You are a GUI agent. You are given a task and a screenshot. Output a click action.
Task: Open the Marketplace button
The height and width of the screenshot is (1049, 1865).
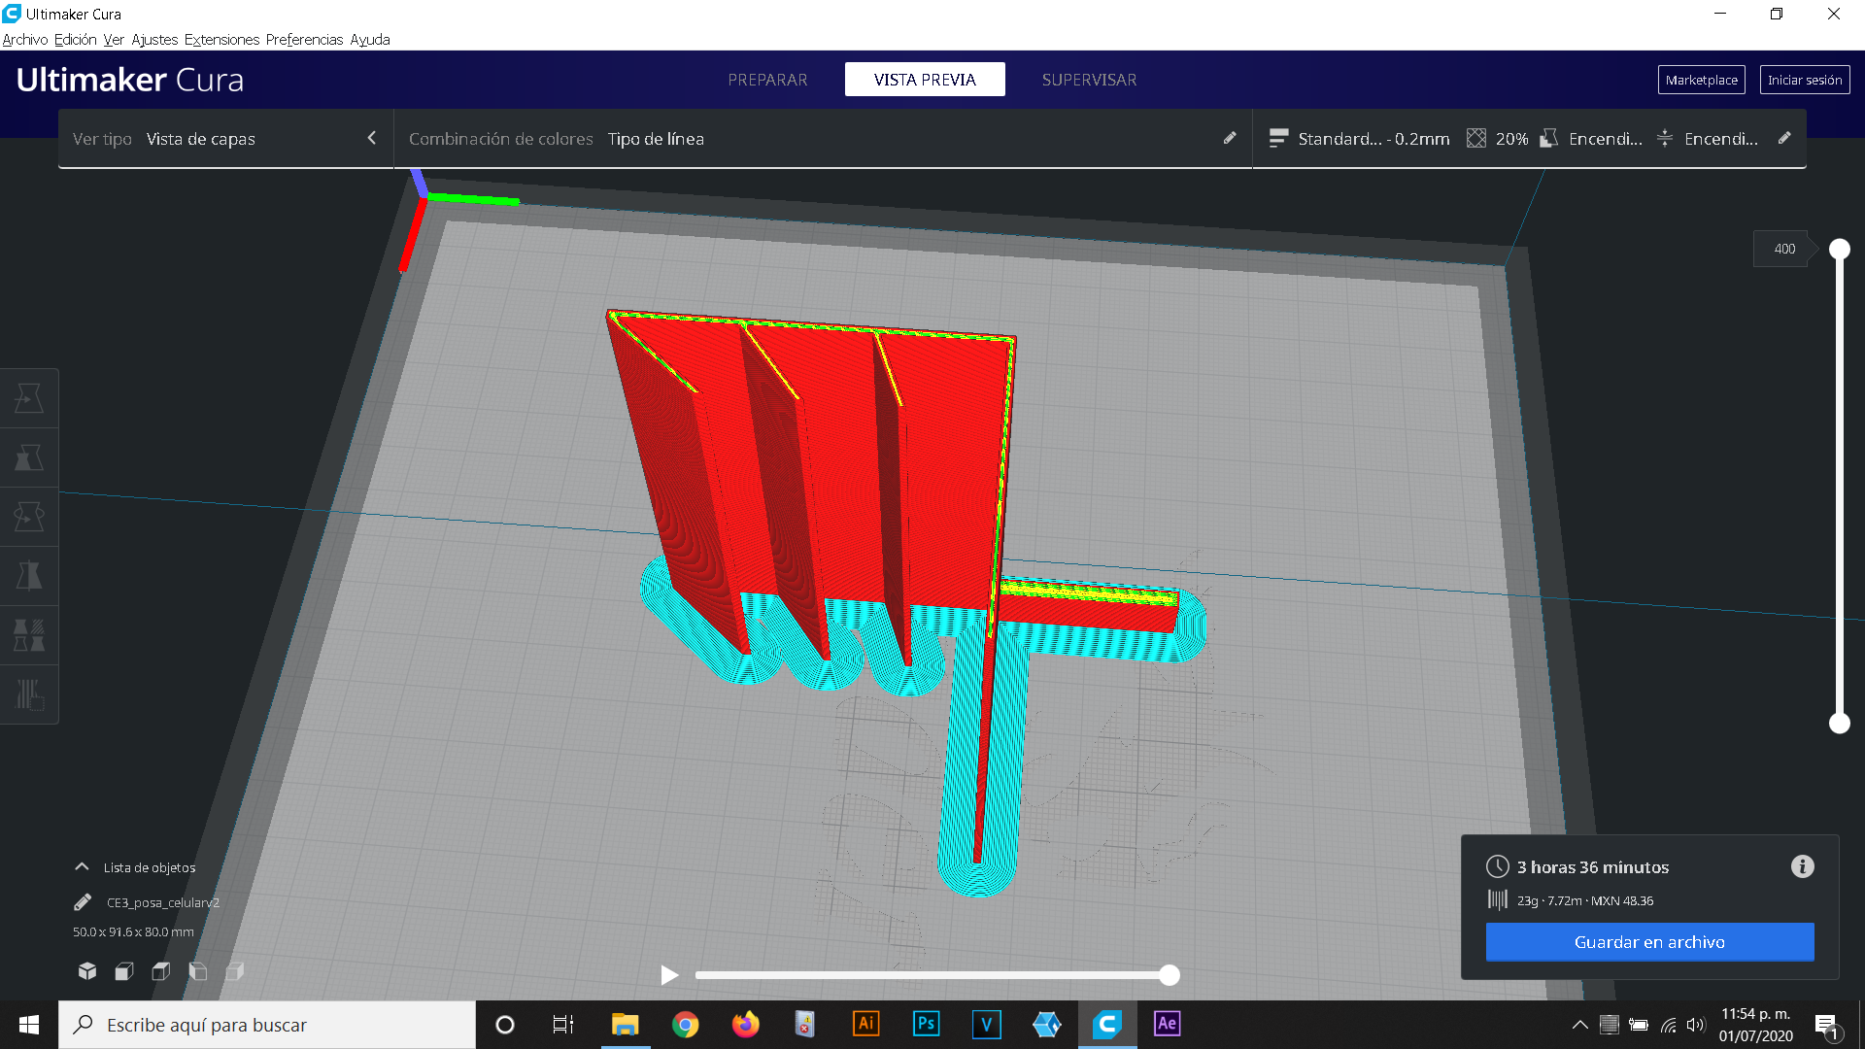(1701, 80)
